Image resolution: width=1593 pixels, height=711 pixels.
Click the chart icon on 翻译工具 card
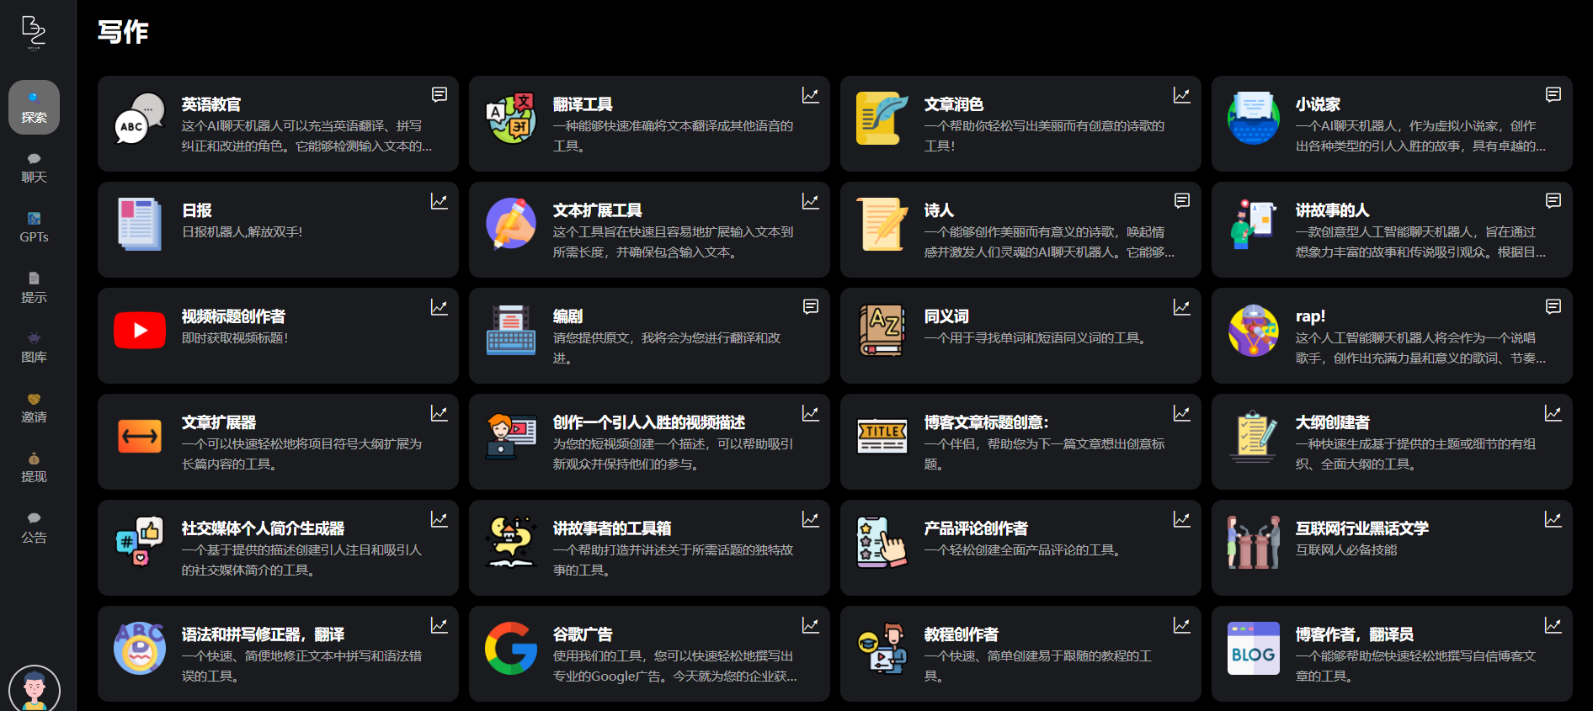click(811, 95)
